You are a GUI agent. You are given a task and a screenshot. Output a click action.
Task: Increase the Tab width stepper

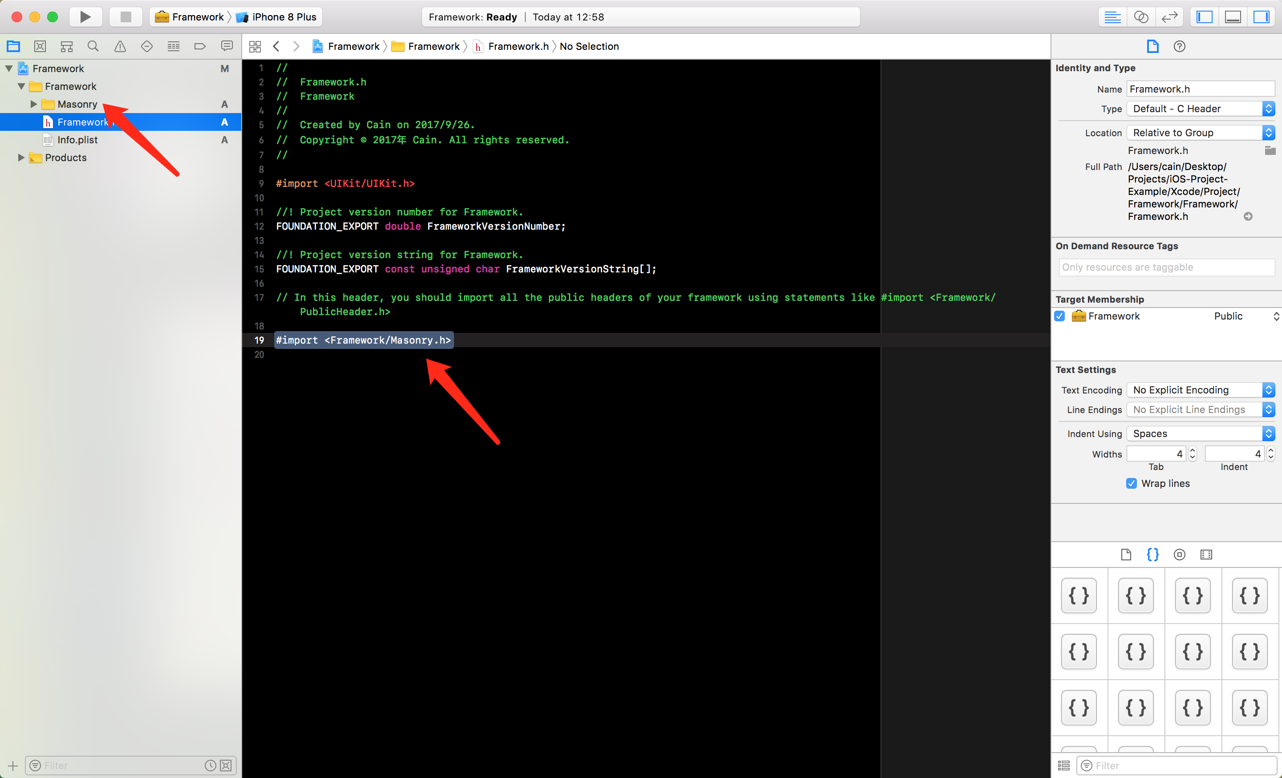point(1193,450)
